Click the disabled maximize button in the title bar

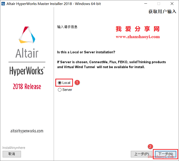[159, 4]
